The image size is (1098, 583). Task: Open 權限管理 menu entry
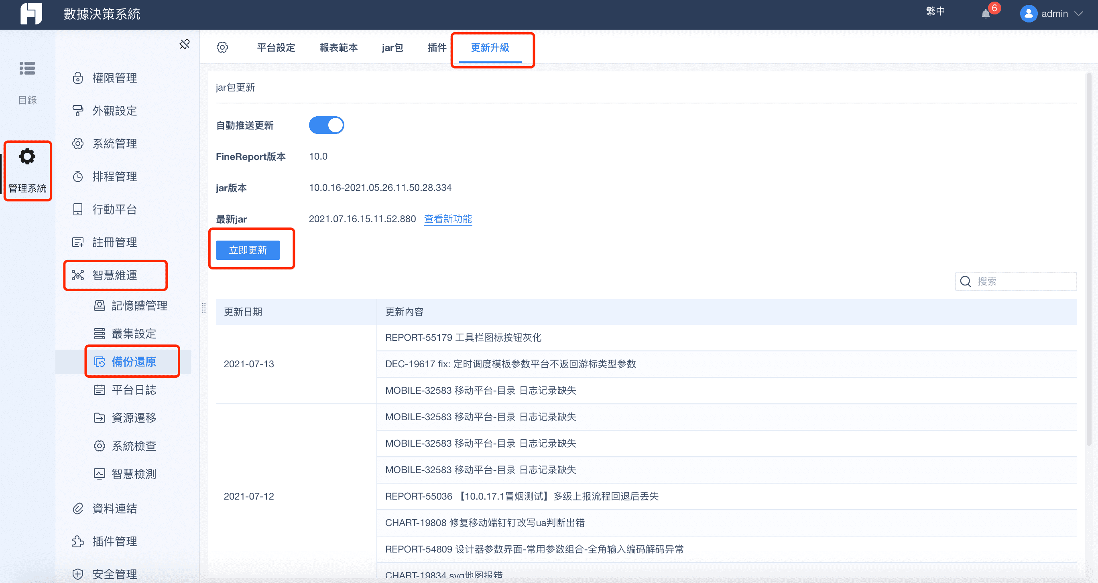(x=115, y=78)
